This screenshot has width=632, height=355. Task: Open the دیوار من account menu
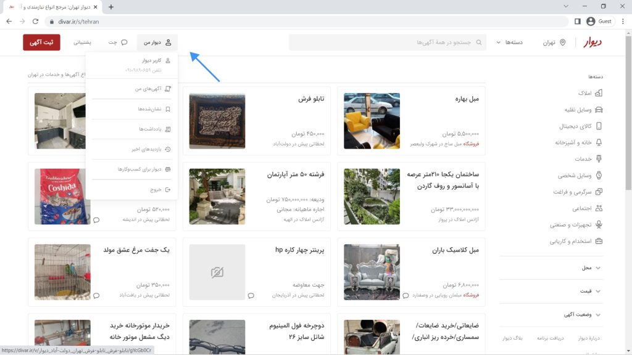click(x=157, y=43)
